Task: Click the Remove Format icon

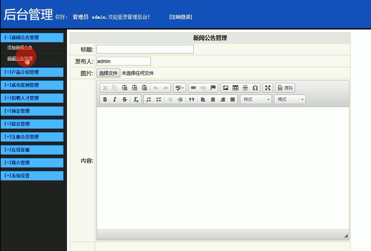Action: tap(136, 100)
